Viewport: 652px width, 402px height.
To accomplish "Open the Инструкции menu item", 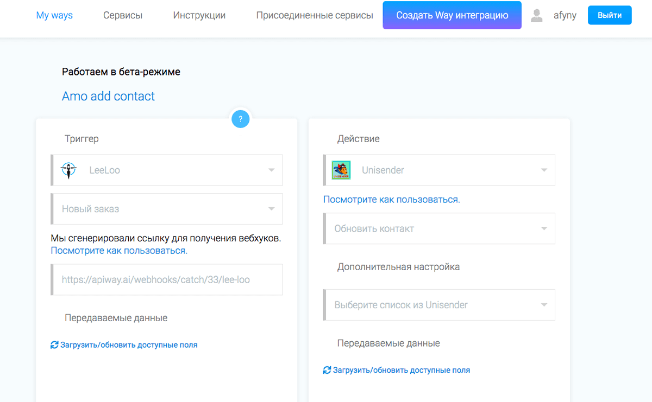I will point(199,15).
